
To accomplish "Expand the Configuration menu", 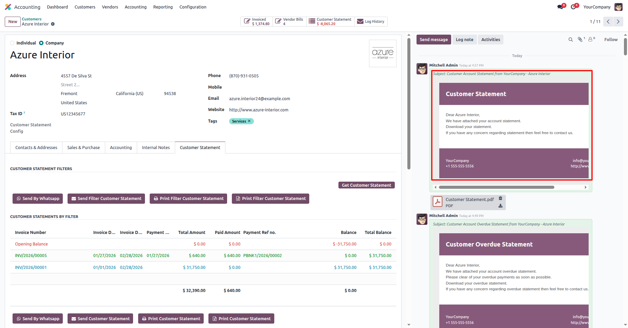I will pos(192,7).
